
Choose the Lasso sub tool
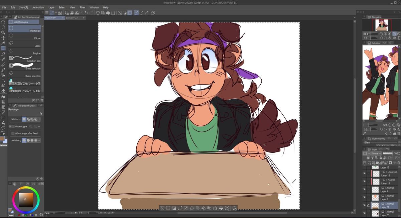pyautogui.click(x=25, y=44)
